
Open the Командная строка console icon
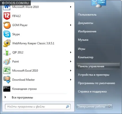point(7,89)
